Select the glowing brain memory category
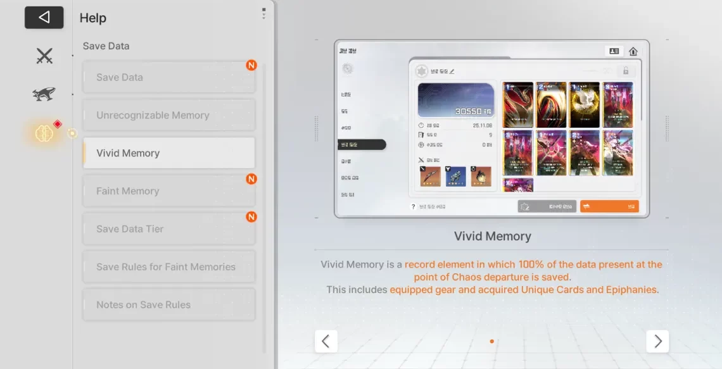The width and height of the screenshot is (722, 369). [x=44, y=132]
